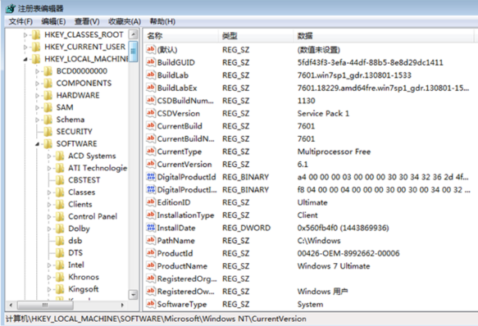Select the BuildGUID string value icon

151,62
